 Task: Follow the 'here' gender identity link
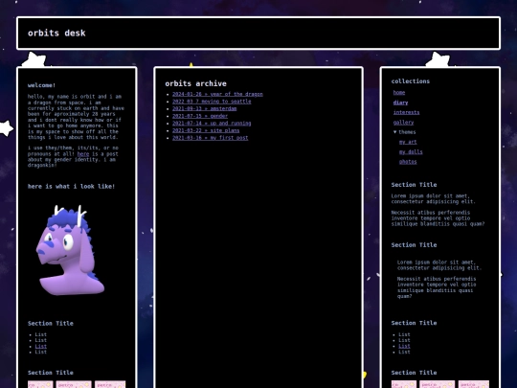(x=83, y=153)
